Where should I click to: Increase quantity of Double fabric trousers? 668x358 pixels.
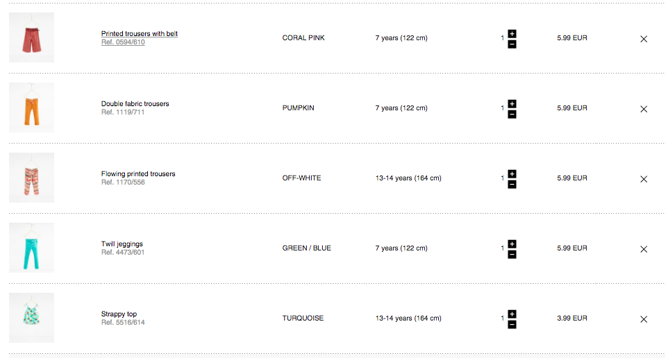tap(512, 103)
